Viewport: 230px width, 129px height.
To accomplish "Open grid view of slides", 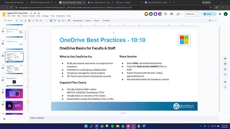I will click(x=4, y=119).
